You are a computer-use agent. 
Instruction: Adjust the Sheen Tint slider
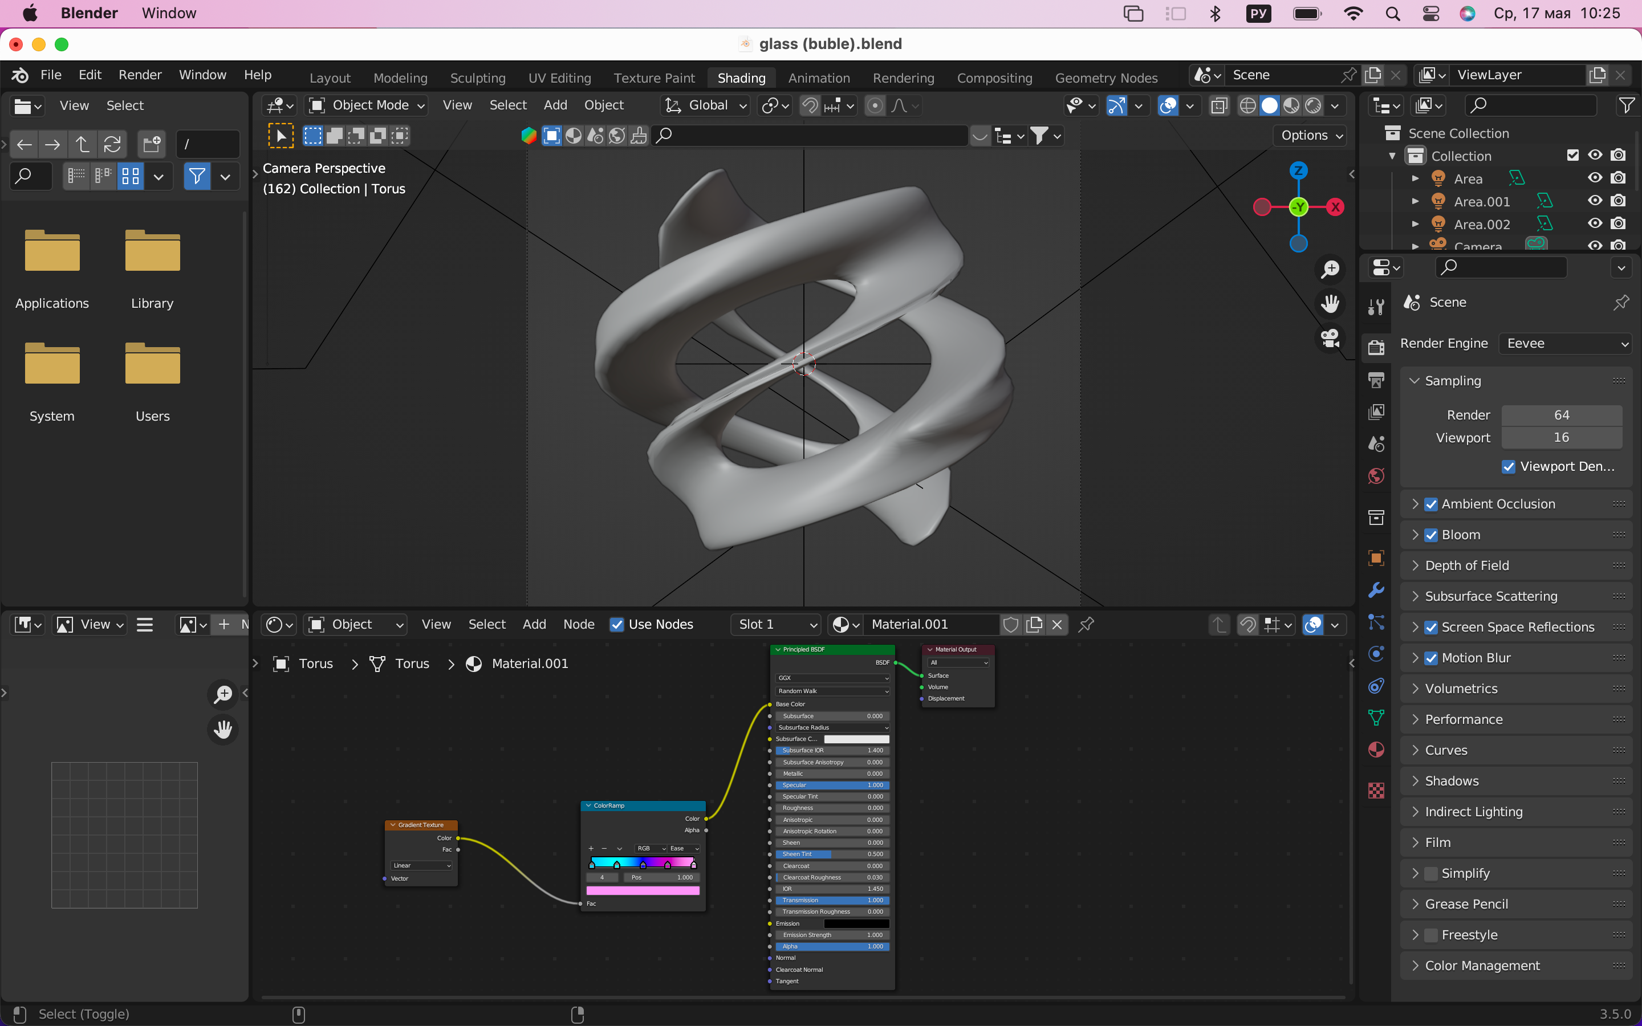(832, 854)
